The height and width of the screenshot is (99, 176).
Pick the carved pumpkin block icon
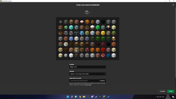point(87,22)
